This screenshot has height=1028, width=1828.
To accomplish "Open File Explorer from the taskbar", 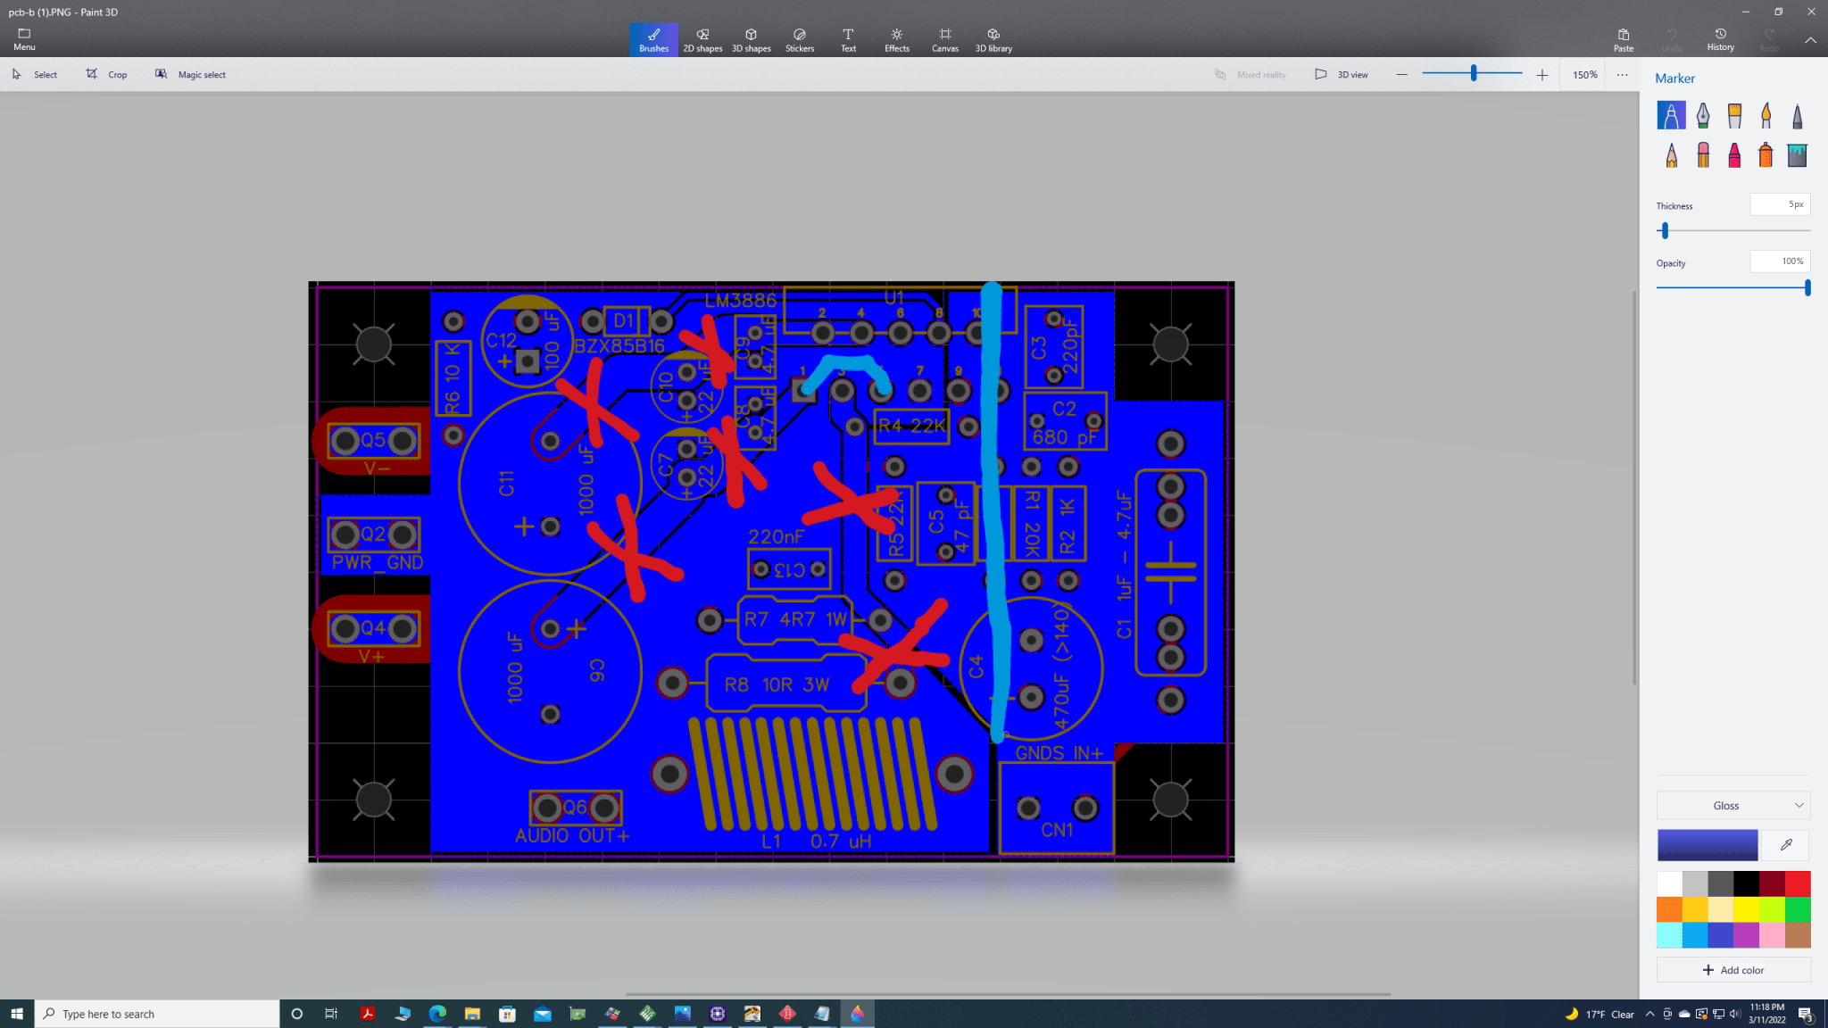I will (472, 1014).
